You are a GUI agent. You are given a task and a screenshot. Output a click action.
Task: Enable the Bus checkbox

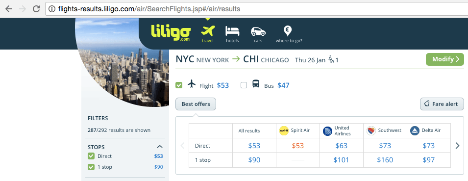(x=244, y=85)
